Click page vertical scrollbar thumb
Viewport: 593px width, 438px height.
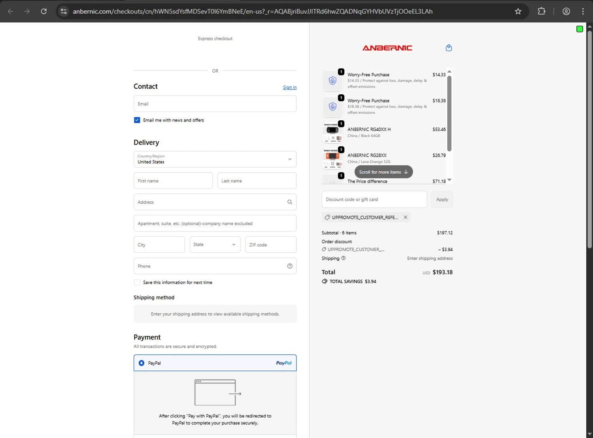pyautogui.click(x=589, y=139)
